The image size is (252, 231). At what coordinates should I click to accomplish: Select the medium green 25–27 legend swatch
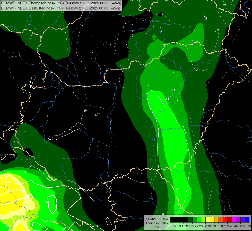195,219
